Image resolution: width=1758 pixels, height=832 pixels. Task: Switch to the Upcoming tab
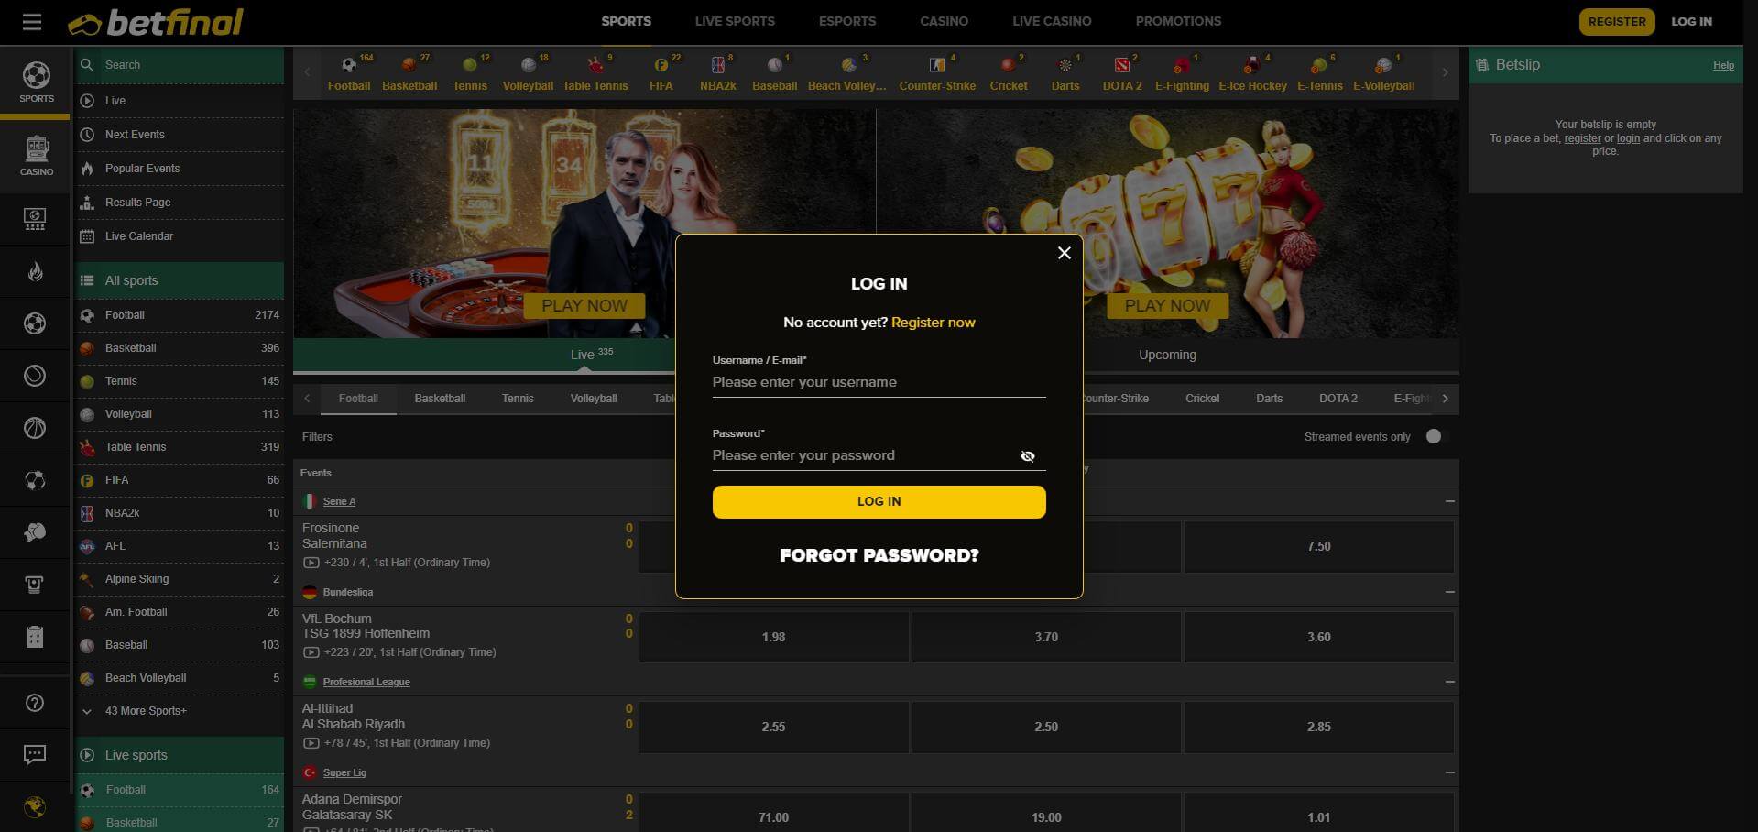(x=1166, y=355)
